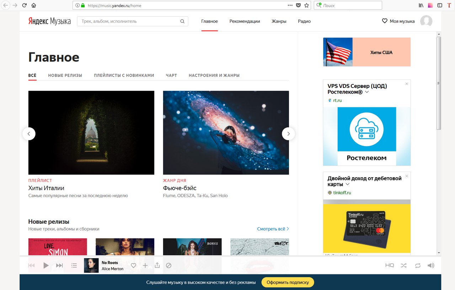The height and width of the screenshot is (290, 455).
Task: Select the НОВЫЕ РЕЛИЗЫ sub-tab
Action: click(x=65, y=75)
